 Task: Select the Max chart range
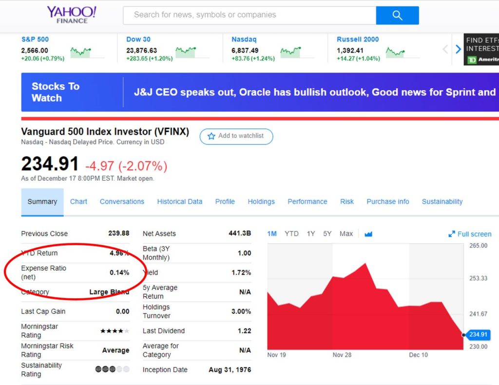coord(346,234)
